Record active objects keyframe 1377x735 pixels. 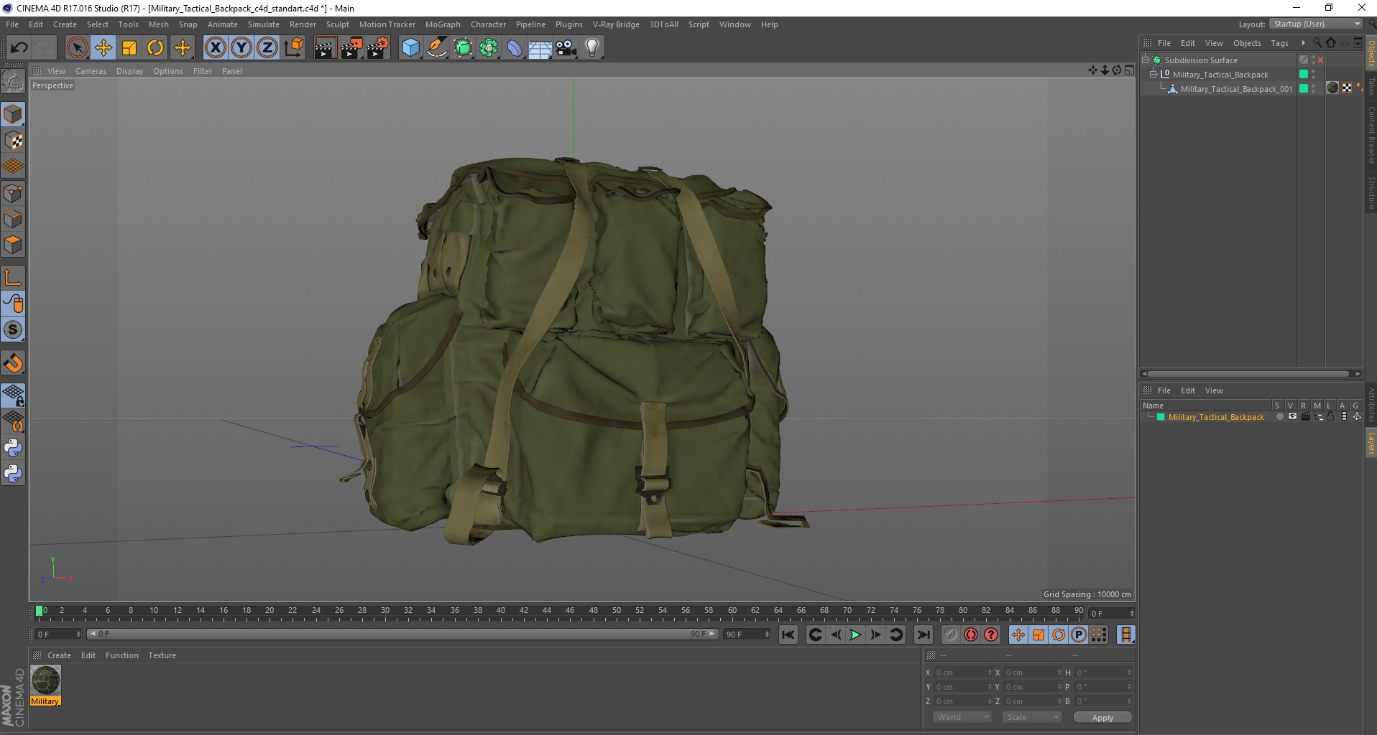click(951, 635)
